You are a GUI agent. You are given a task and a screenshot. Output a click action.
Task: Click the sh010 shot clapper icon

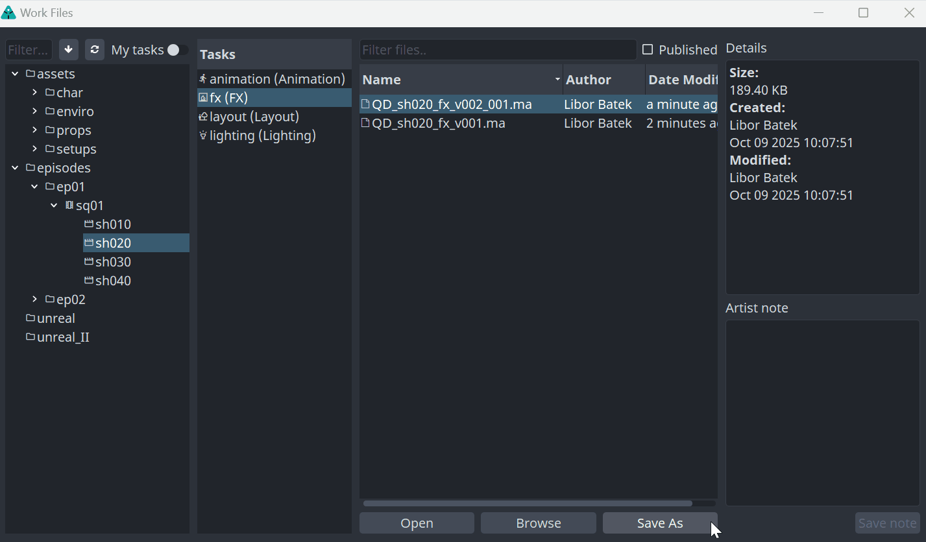[x=89, y=224]
